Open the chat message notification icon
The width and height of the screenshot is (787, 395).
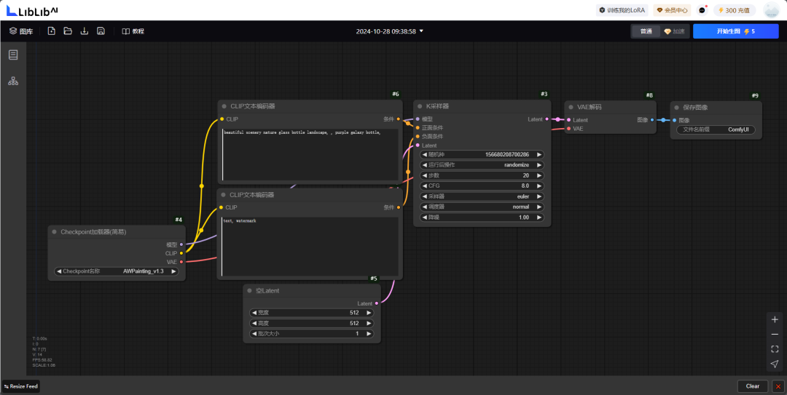(x=702, y=10)
